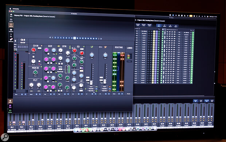Click the LF channel fader handle
Viewport: 226px width, 142px height.
pyautogui.click(x=91, y=82)
